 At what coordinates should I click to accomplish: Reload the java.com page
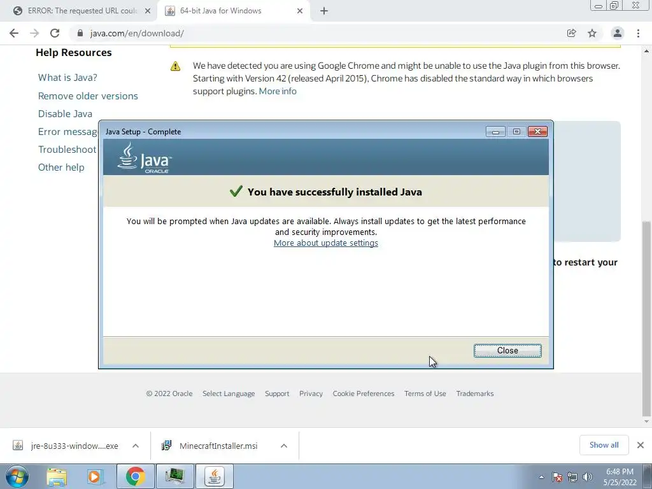55,33
